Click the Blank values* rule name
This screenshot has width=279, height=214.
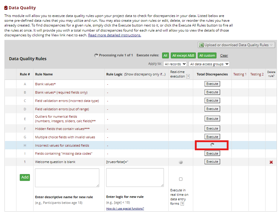(45, 84)
